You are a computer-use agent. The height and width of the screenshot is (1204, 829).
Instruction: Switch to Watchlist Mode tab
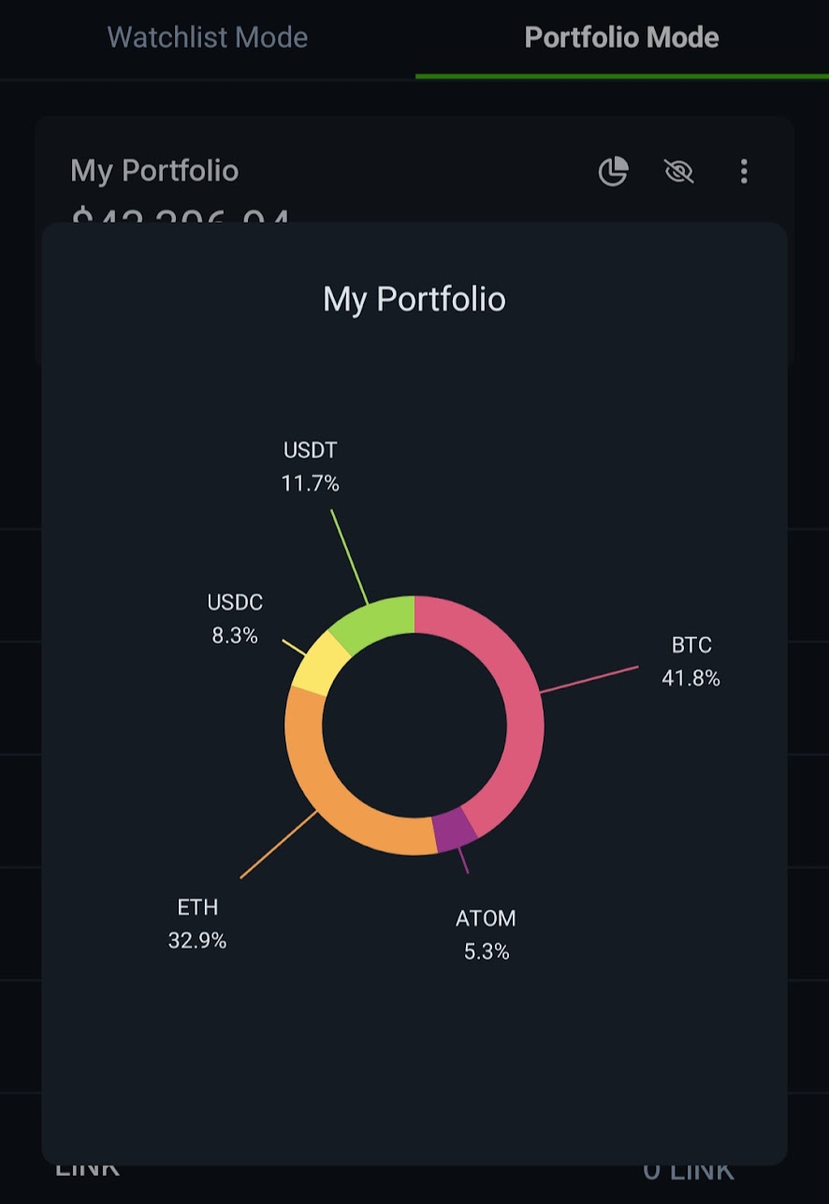pyautogui.click(x=207, y=37)
